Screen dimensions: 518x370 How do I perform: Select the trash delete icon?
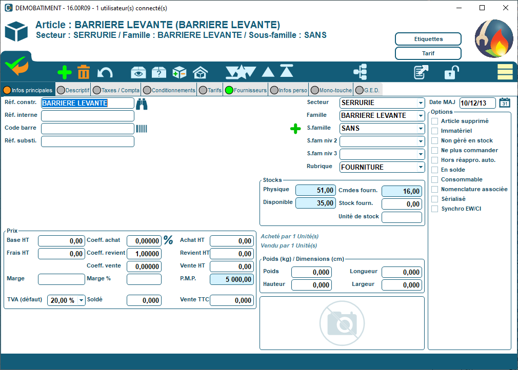tap(83, 72)
